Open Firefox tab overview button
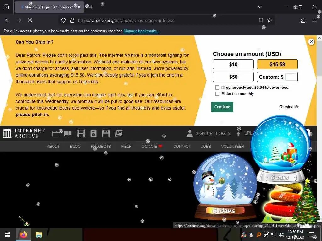322x241 pixels. (6, 7)
